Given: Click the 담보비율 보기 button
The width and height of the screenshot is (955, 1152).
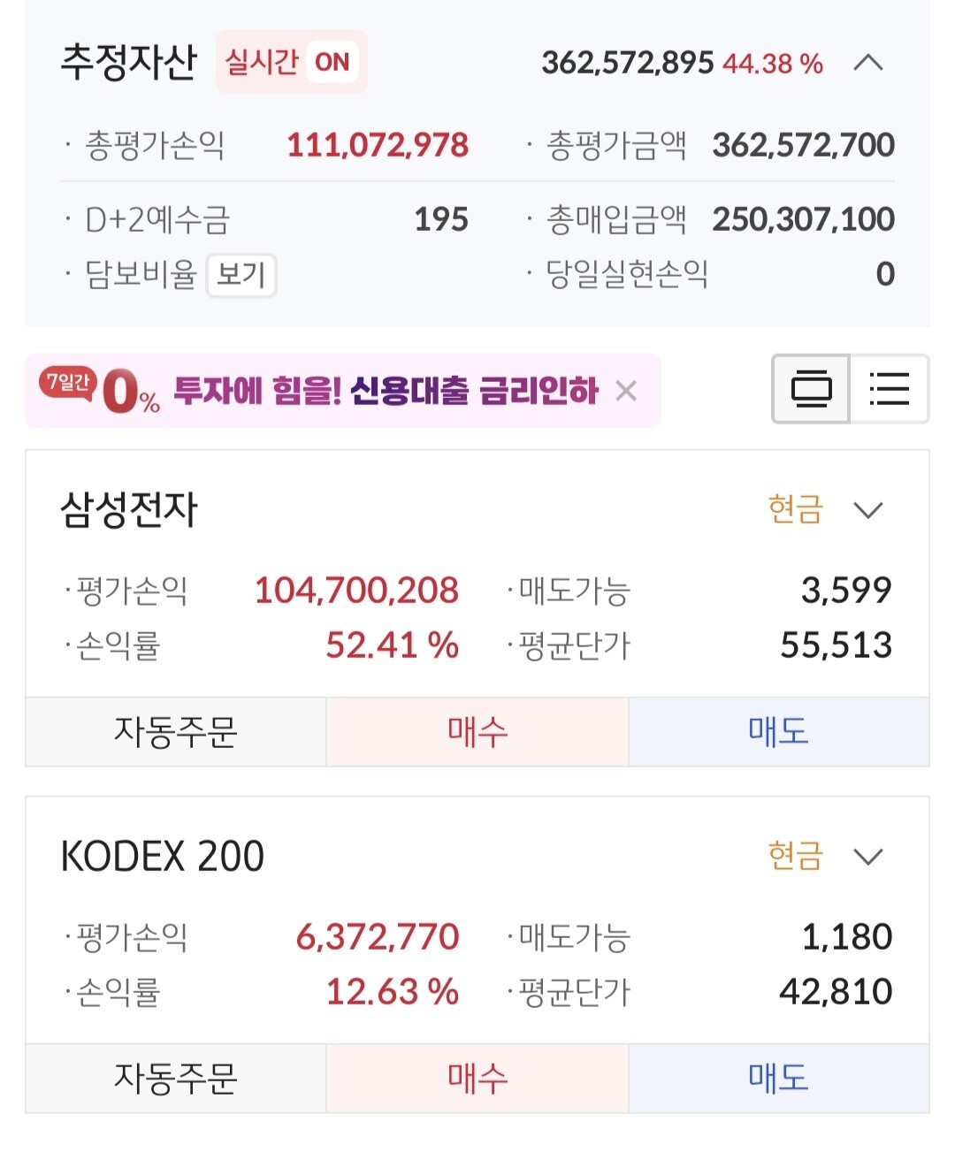Looking at the screenshot, I should (x=241, y=275).
